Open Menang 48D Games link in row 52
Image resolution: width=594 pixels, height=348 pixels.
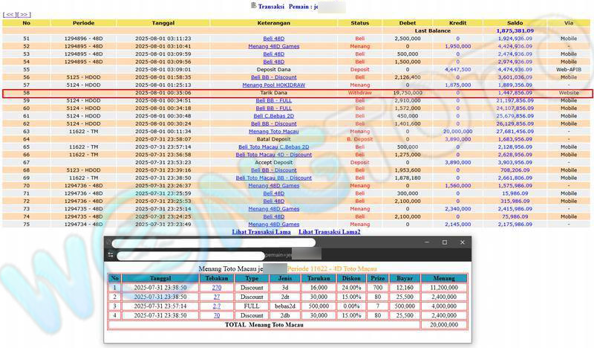click(x=273, y=46)
